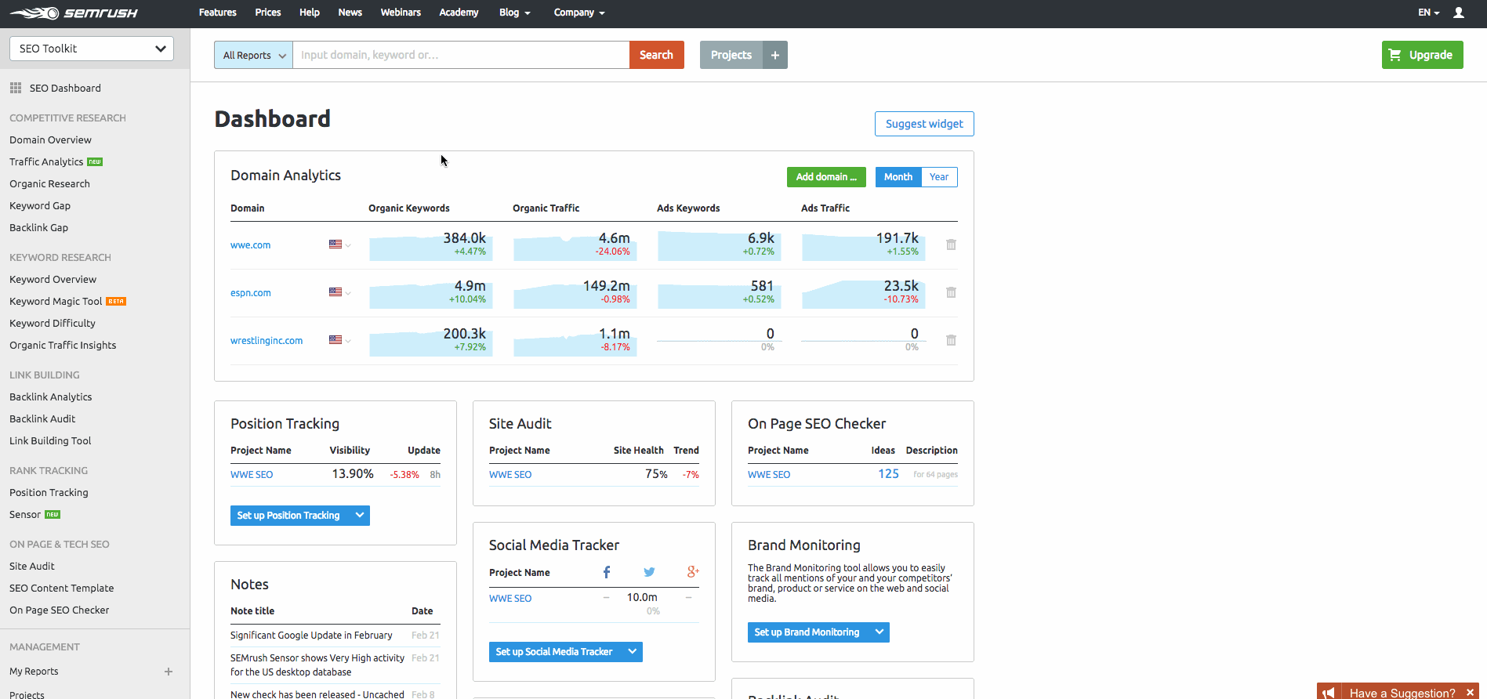
Task: Open note Significant Google Update in February
Action: [311, 636]
